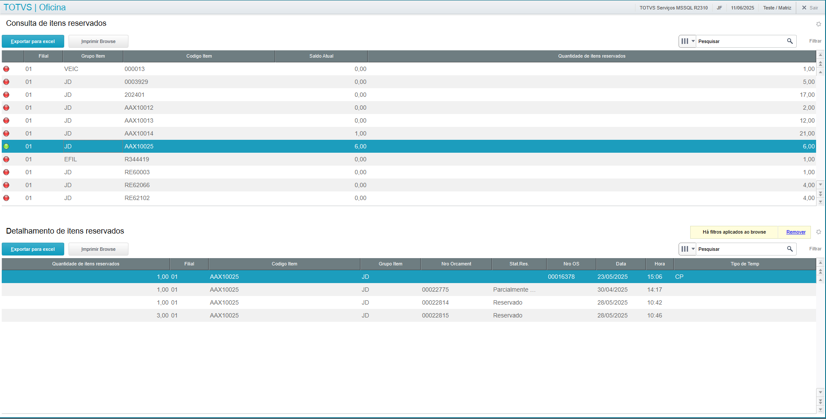This screenshot has height=419, width=826.
Task: Click Remover link to clear filters
Action: pyautogui.click(x=796, y=232)
